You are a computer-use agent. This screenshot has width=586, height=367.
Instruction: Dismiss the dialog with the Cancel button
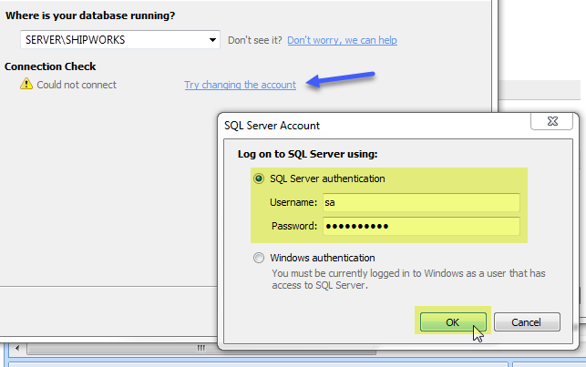[527, 321]
